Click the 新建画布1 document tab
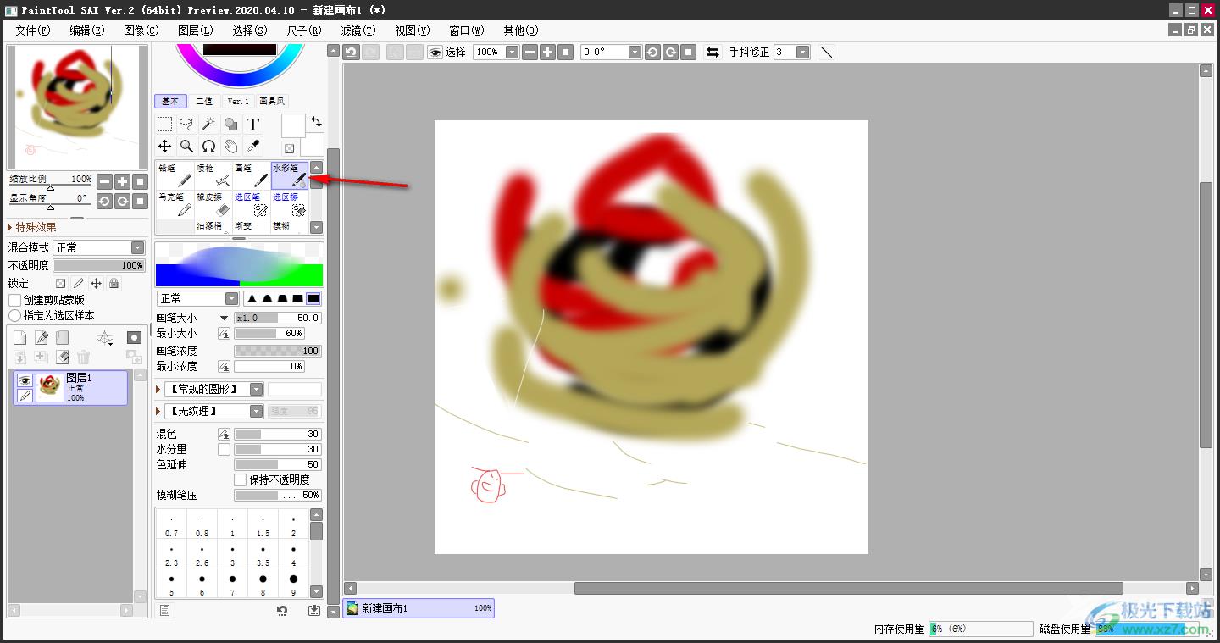Viewport: 1220px width, 643px height. pyautogui.click(x=419, y=608)
